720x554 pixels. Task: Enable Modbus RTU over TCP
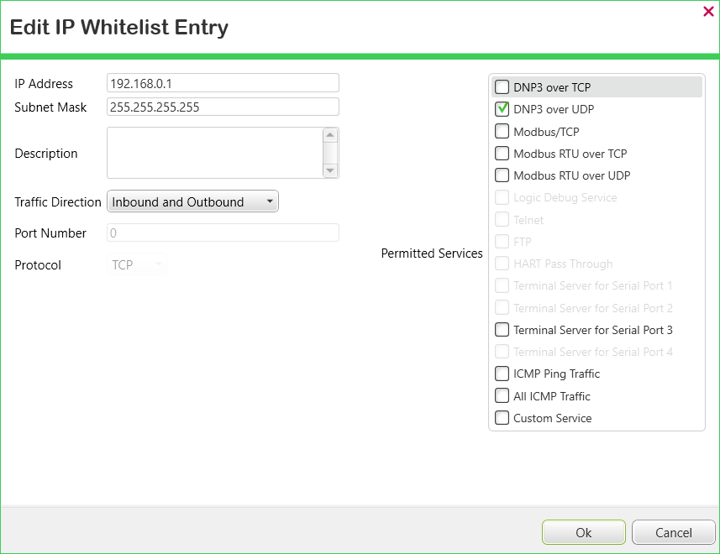point(502,153)
